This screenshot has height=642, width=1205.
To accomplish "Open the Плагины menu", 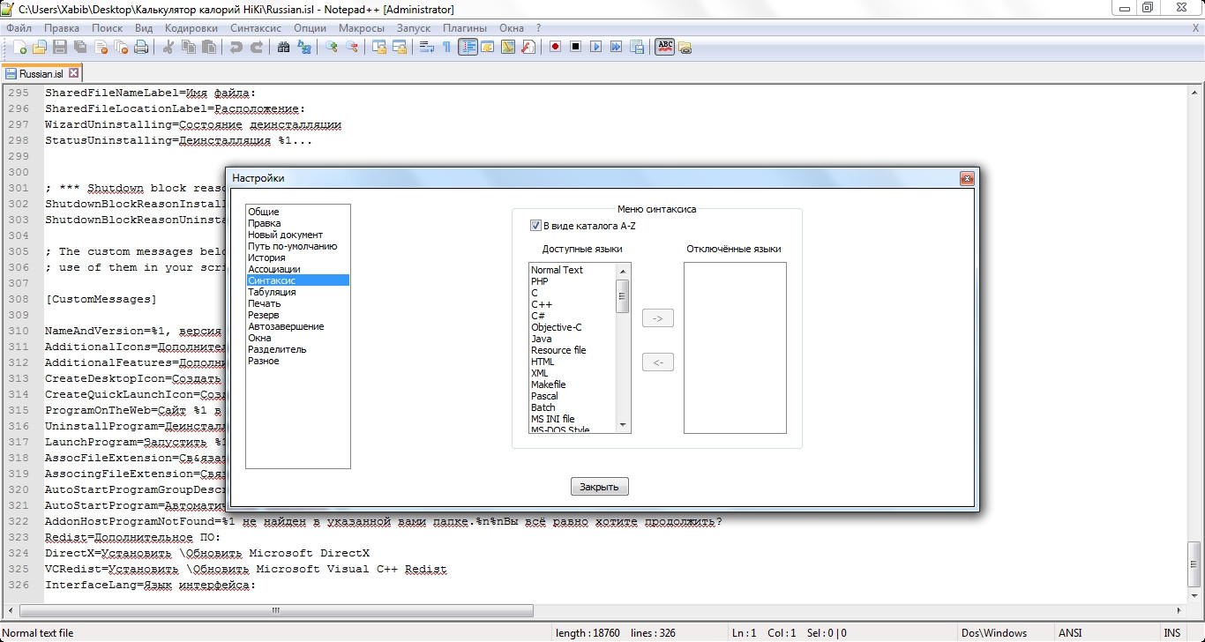I will [x=465, y=28].
